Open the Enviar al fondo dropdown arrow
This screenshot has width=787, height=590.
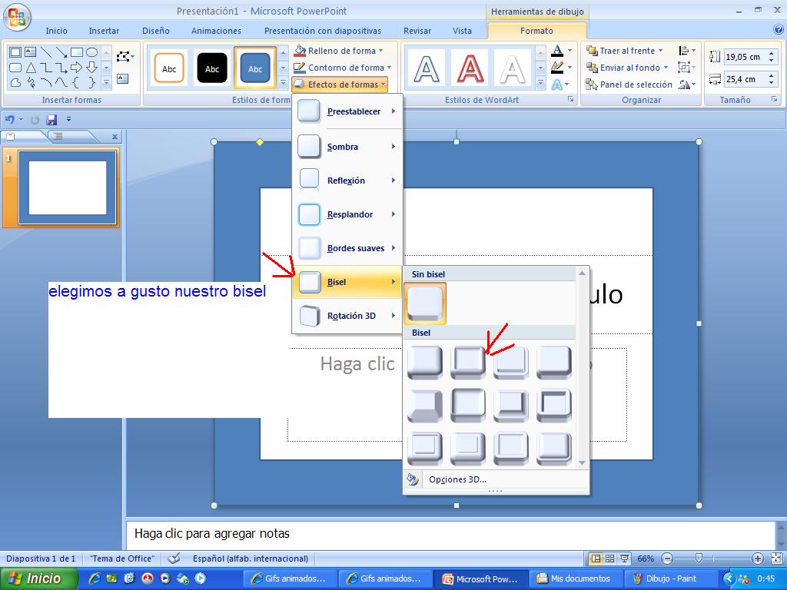(x=666, y=68)
